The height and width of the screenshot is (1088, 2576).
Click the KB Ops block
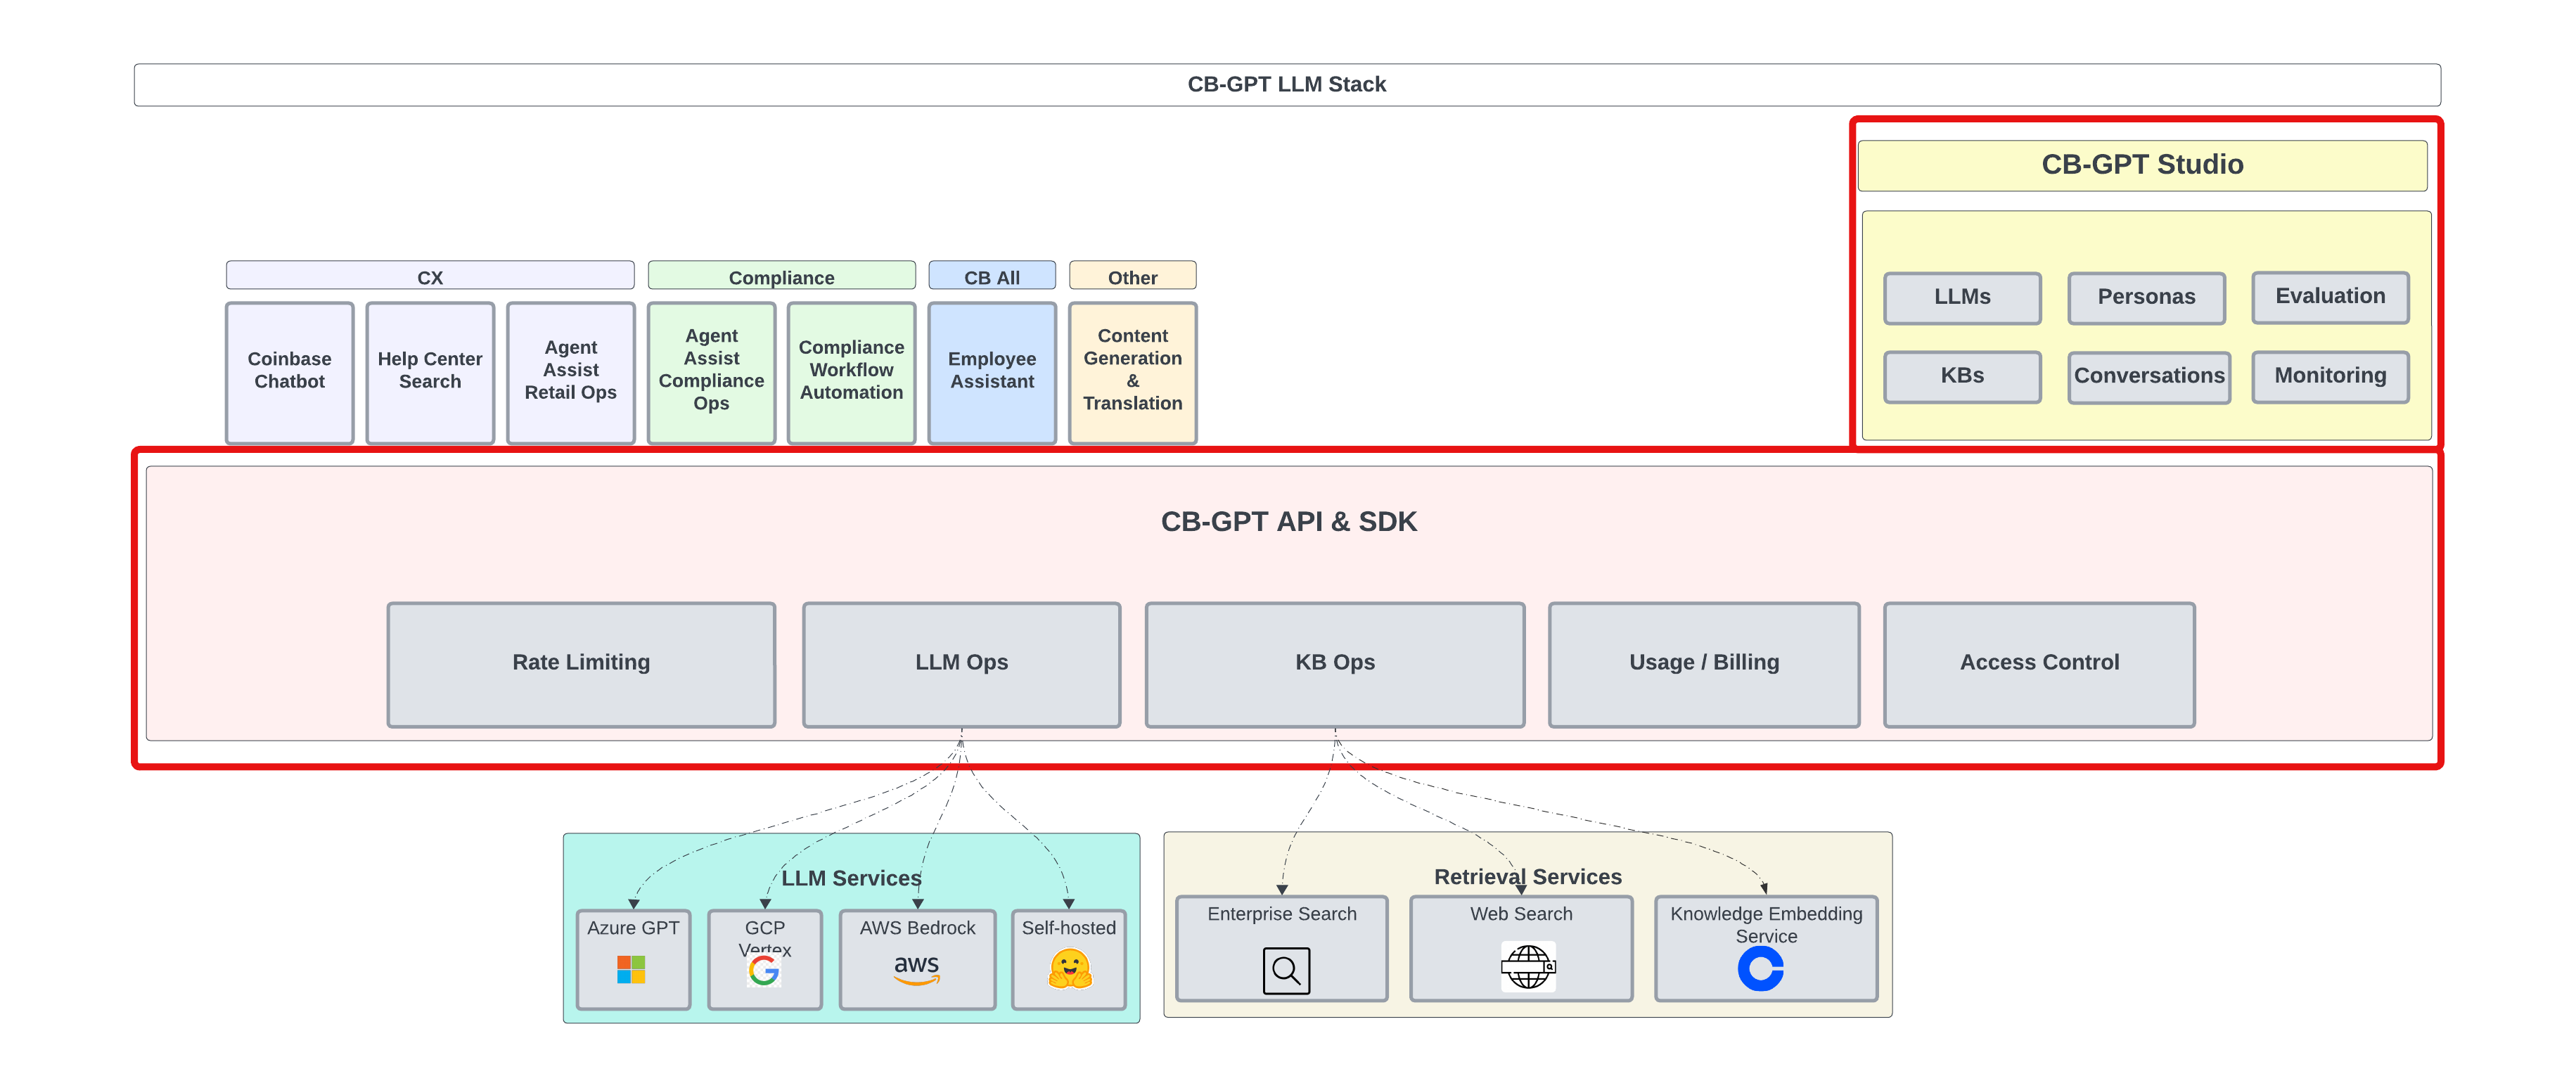1334,663
